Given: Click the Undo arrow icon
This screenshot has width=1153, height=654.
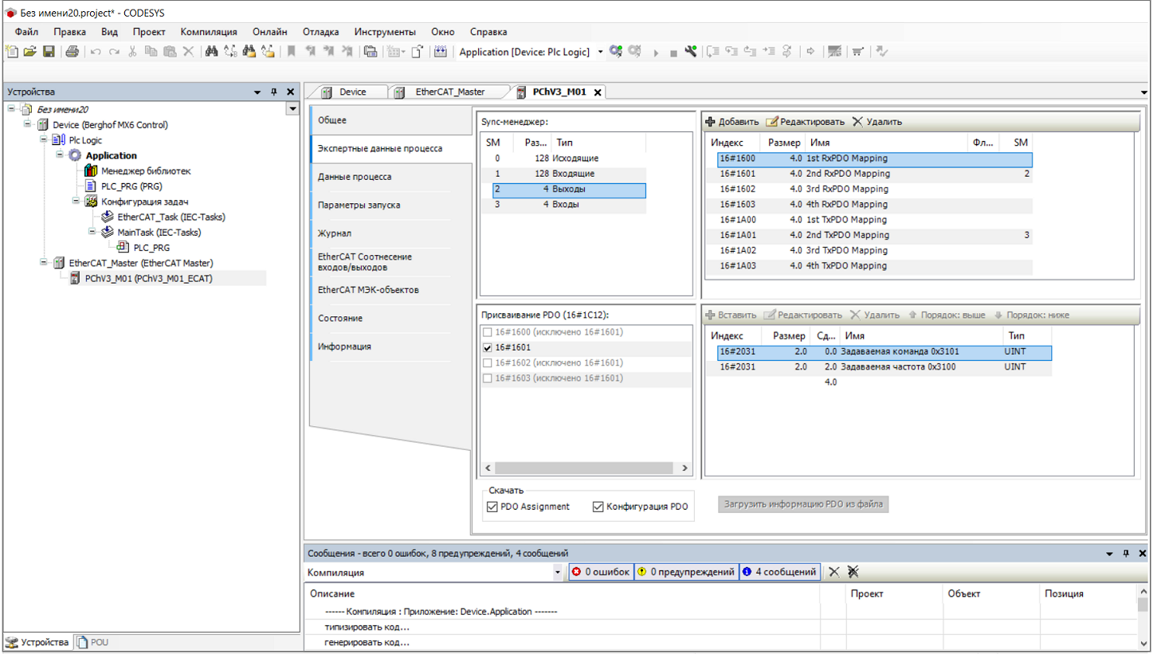Looking at the screenshot, I should pos(96,52).
